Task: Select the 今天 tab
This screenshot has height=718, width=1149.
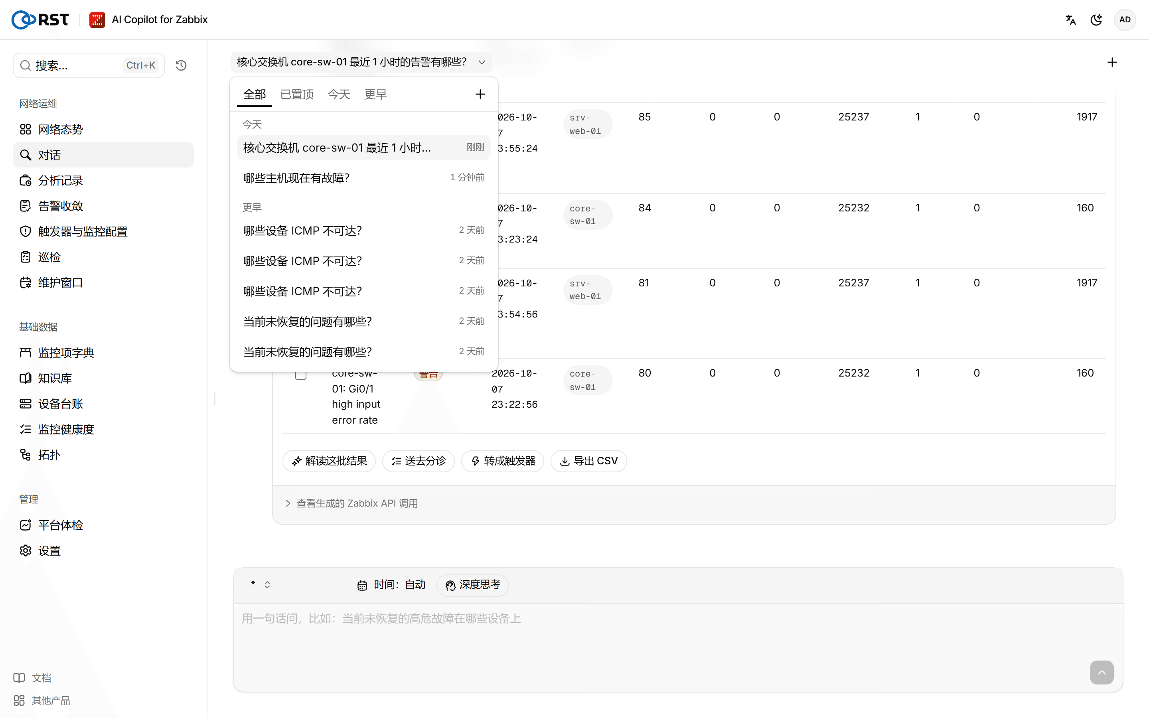Action: [339, 94]
